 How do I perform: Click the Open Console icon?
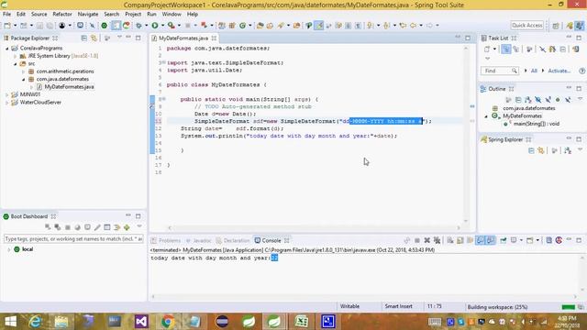coord(529,240)
